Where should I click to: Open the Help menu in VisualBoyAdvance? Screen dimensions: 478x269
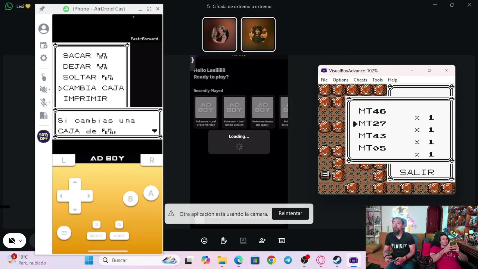pyautogui.click(x=392, y=80)
